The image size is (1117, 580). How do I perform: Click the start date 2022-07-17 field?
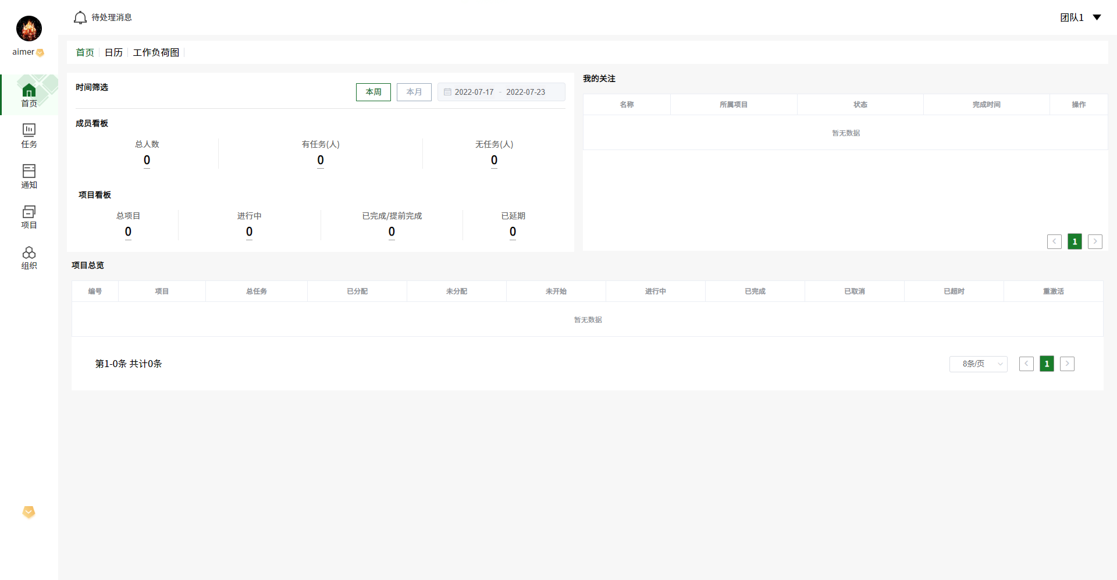pos(474,92)
